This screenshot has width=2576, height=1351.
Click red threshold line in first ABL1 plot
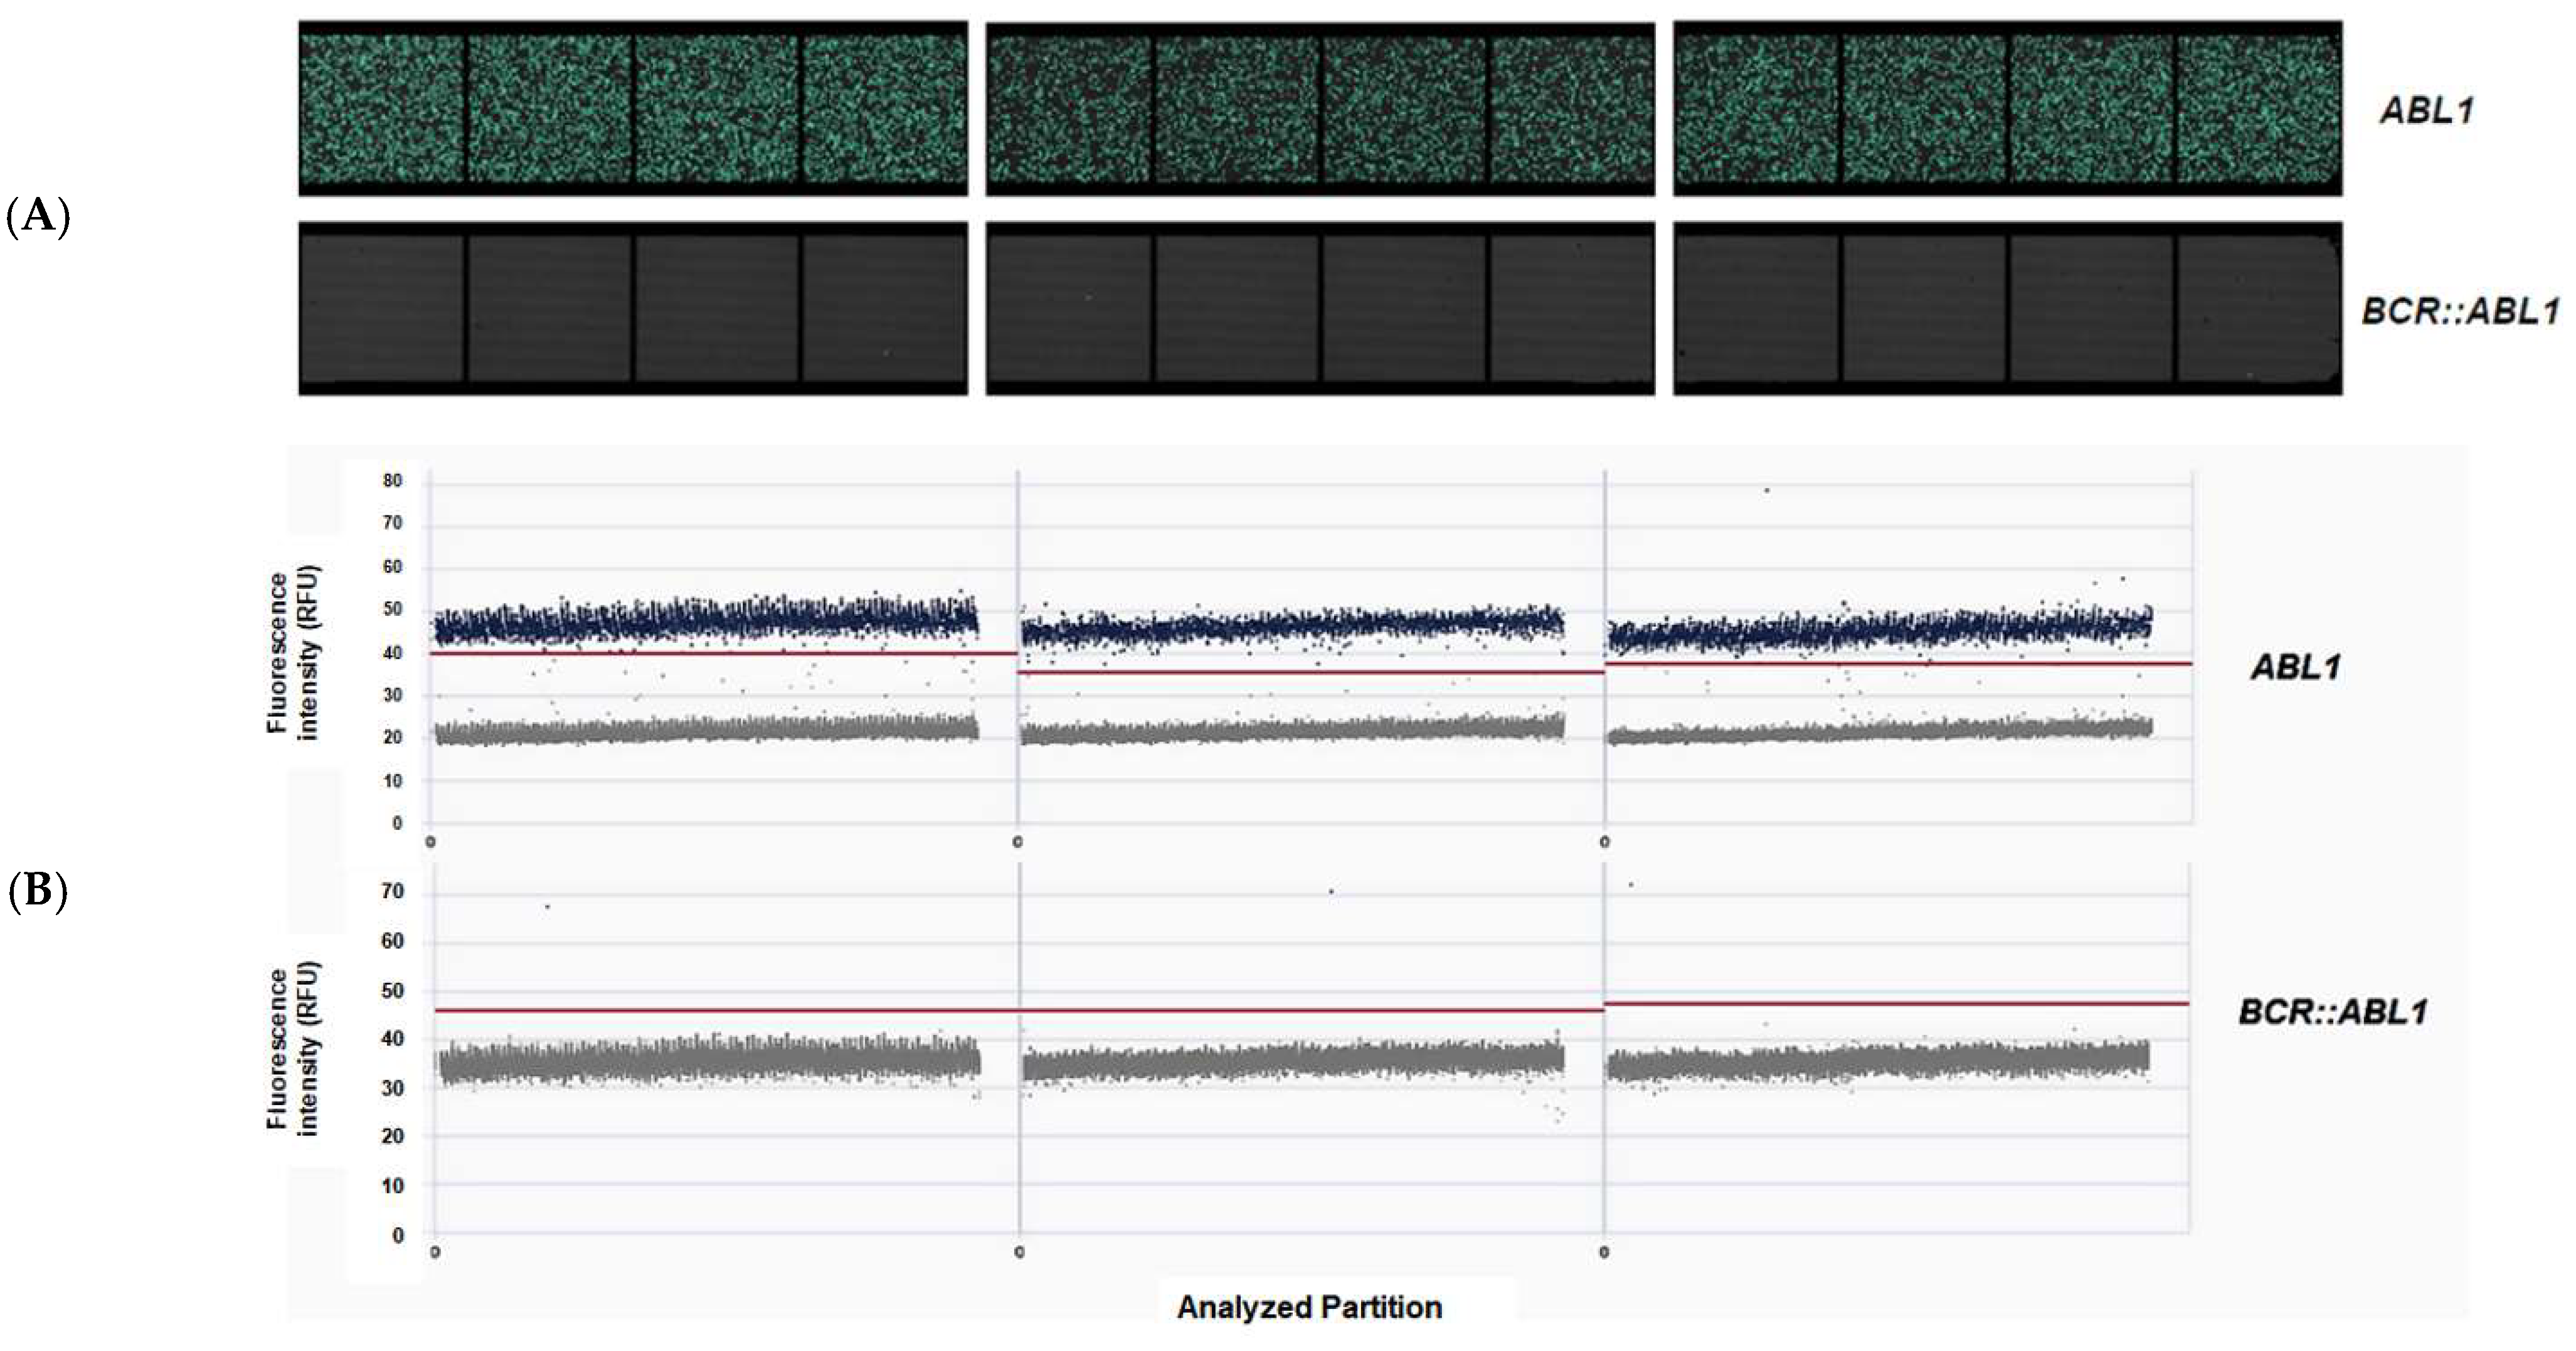pyautogui.click(x=720, y=653)
